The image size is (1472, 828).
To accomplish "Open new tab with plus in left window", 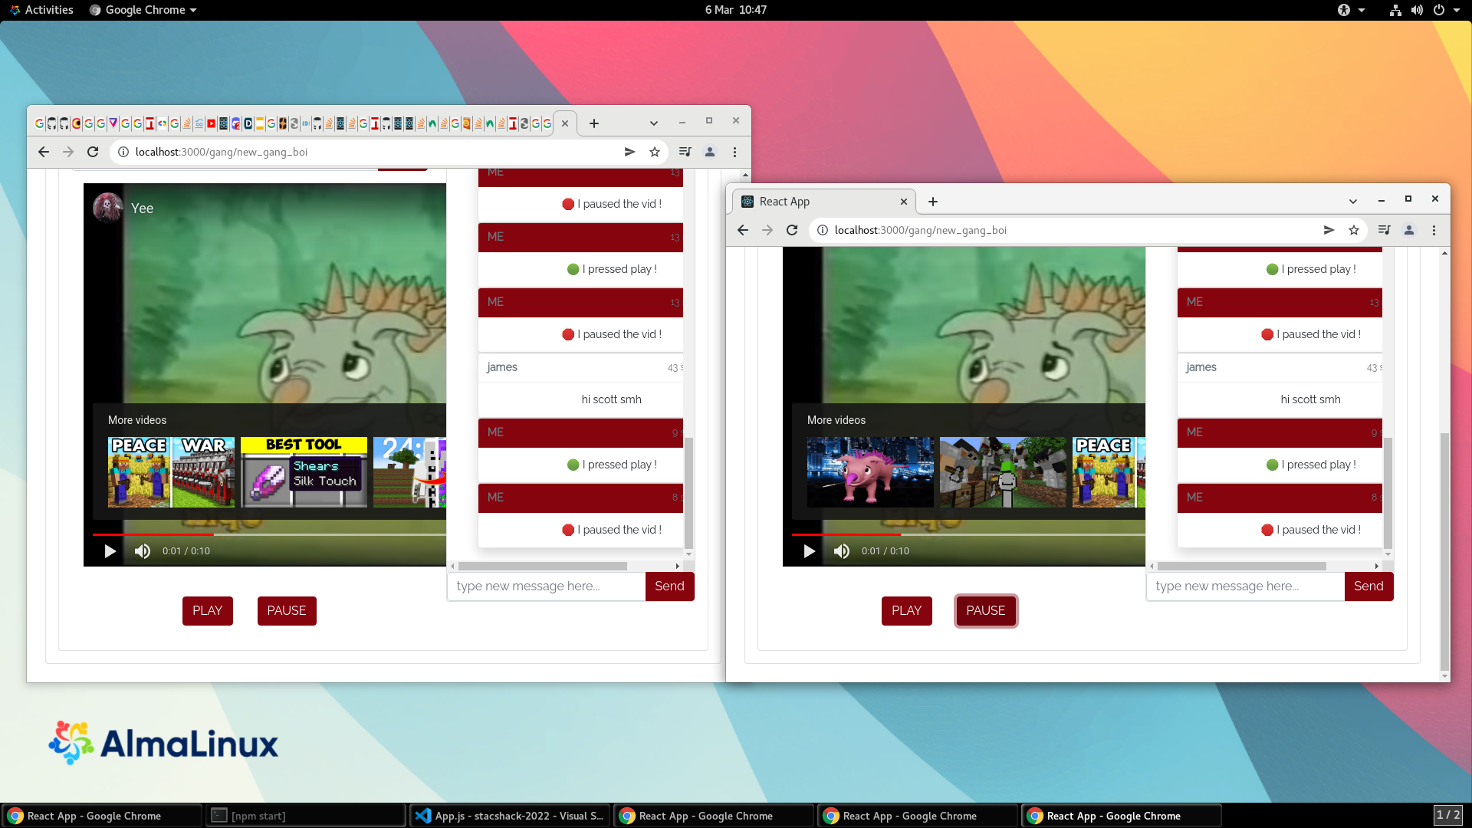I will (x=594, y=123).
